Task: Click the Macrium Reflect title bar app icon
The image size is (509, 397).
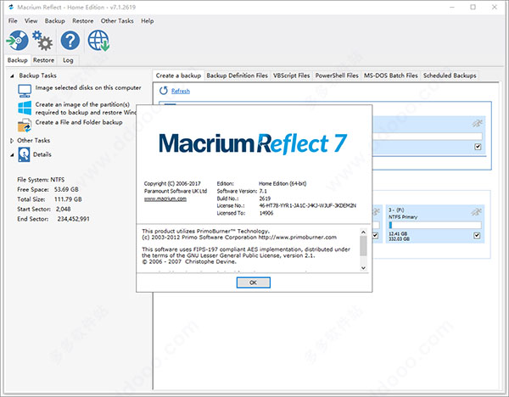Action: pyautogui.click(x=11, y=7)
